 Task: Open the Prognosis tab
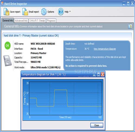tap(51, 21)
